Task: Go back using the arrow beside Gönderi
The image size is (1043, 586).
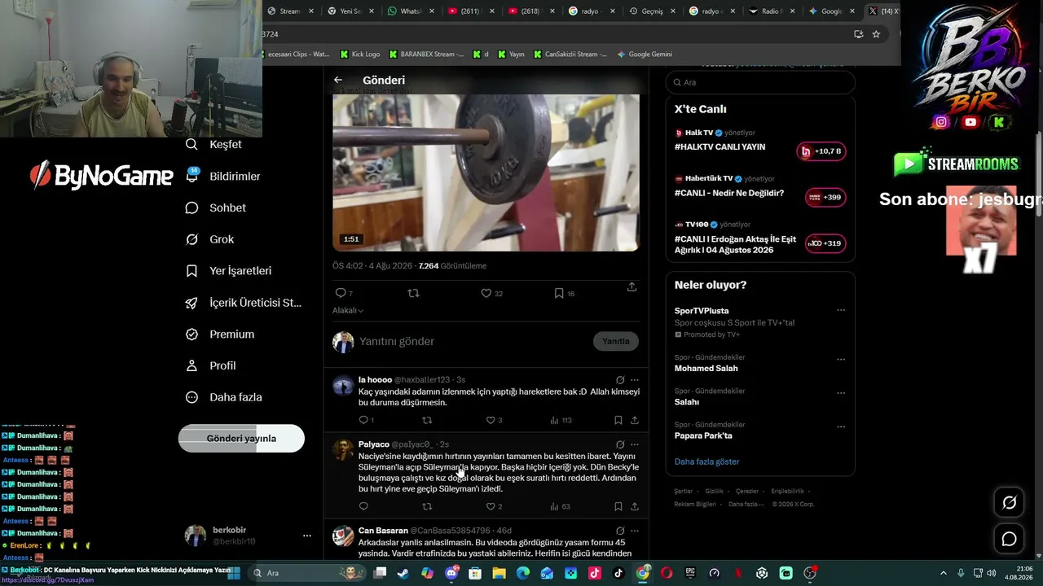Action: 338,80
